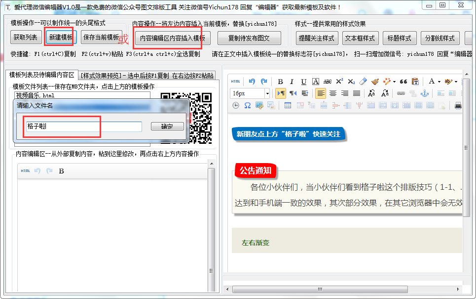Click the redo arrow in right editor toolbar

click(264, 82)
